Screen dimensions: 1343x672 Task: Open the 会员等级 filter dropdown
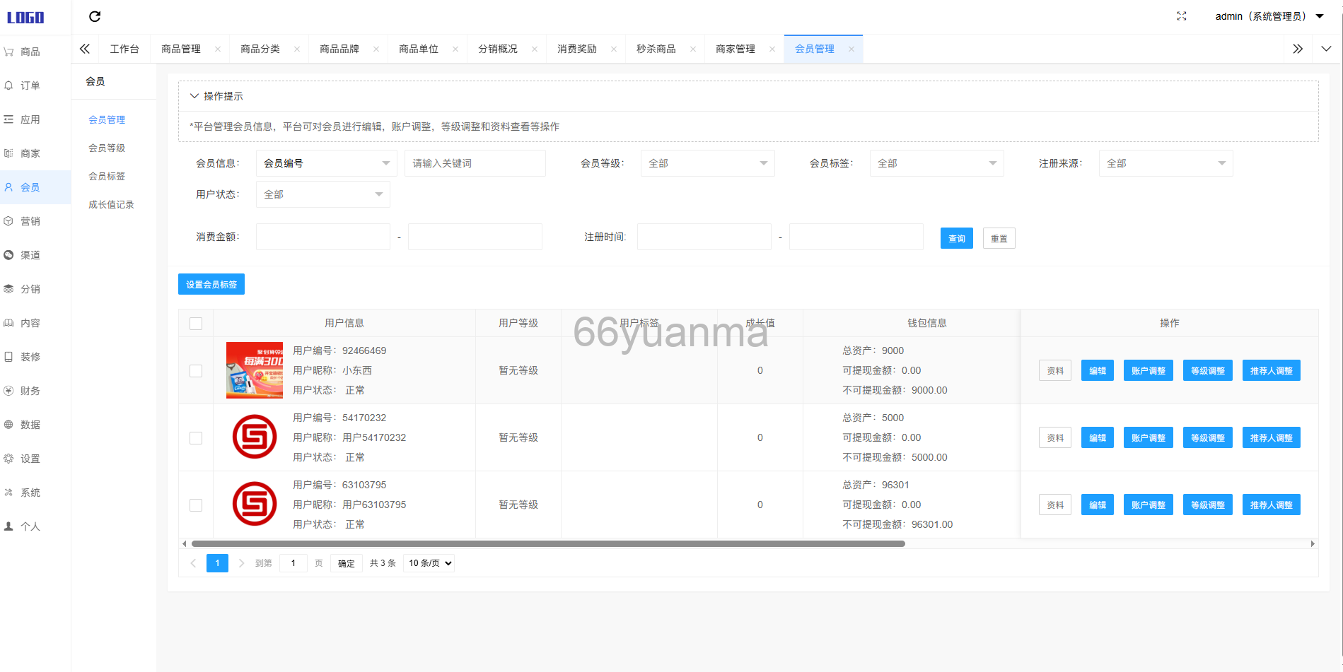[707, 163]
